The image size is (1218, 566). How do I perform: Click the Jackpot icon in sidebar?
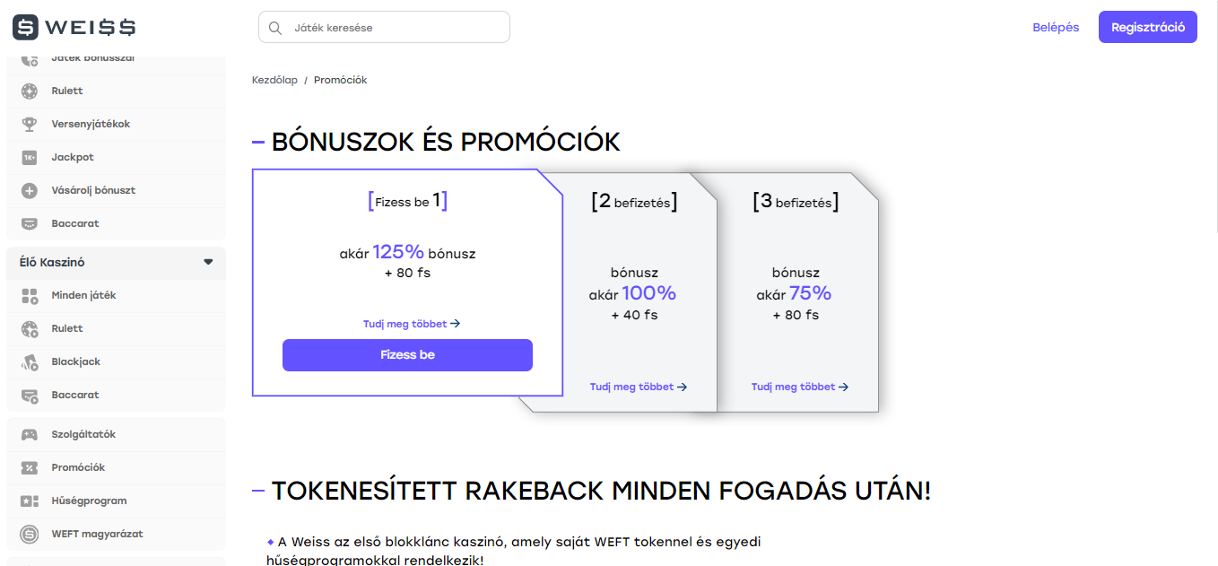point(30,157)
